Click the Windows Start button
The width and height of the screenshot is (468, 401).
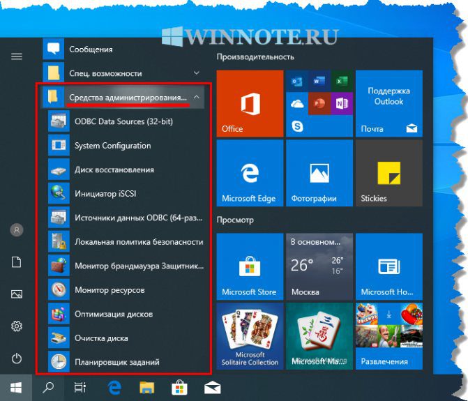(16, 388)
